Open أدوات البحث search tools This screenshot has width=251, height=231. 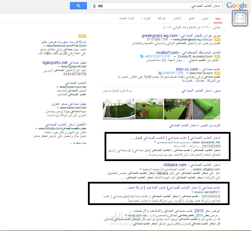(126, 18)
